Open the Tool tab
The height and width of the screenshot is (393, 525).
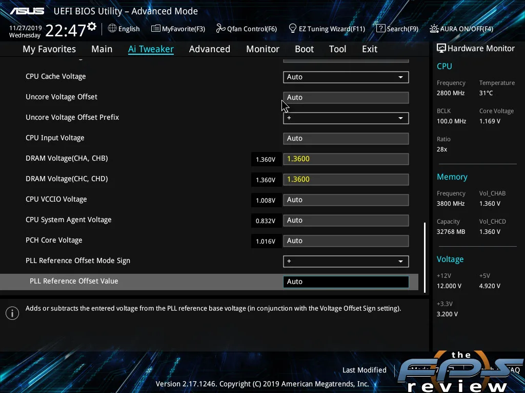coord(337,49)
